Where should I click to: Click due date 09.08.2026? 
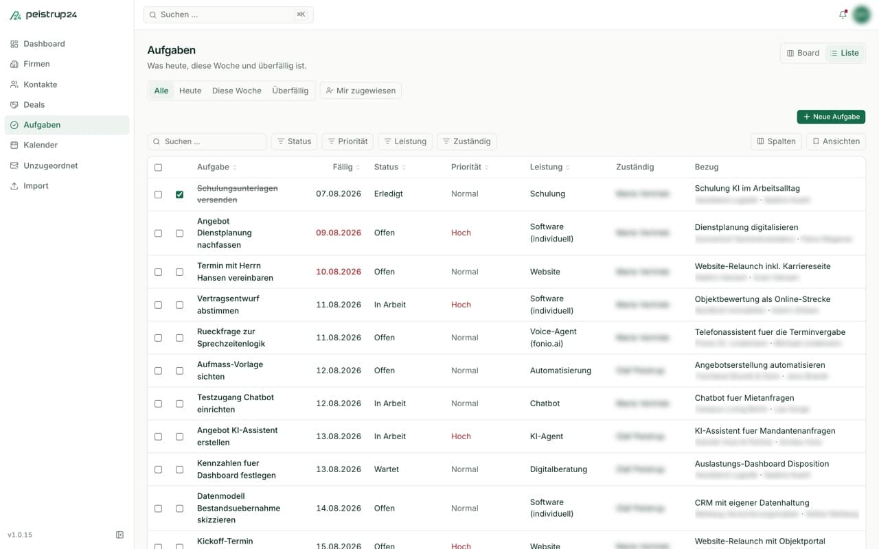pos(339,233)
